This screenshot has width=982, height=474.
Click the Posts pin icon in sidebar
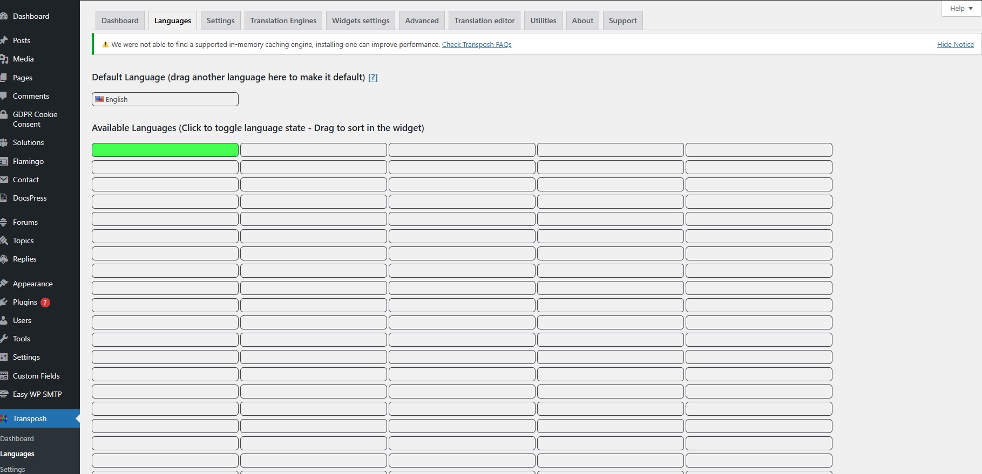(x=4, y=40)
